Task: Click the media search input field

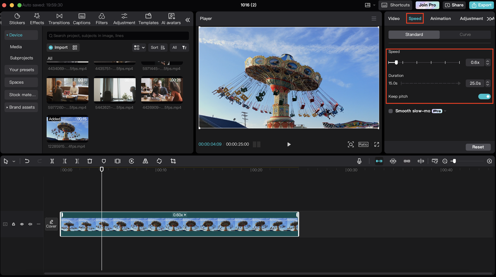Action: [x=118, y=36]
